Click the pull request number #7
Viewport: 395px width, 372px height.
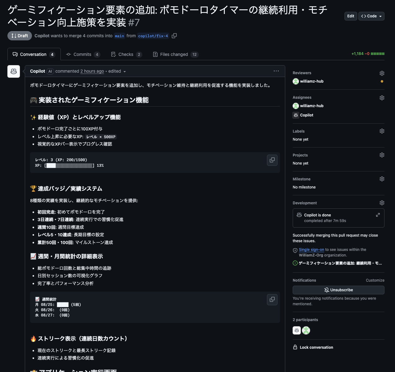[x=134, y=22]
